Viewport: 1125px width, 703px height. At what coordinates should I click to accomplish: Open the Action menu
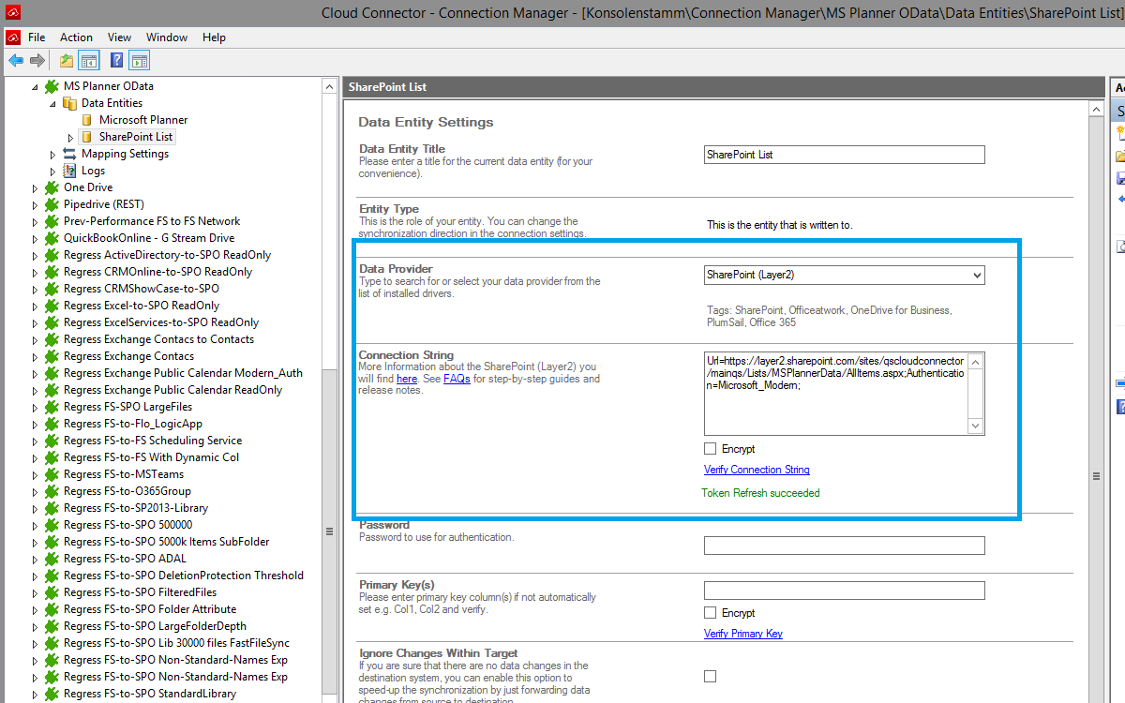coord(76,37)
